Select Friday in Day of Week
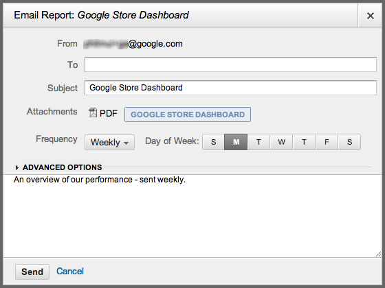Viewport: 385px width, 288px height. point(327,142)
